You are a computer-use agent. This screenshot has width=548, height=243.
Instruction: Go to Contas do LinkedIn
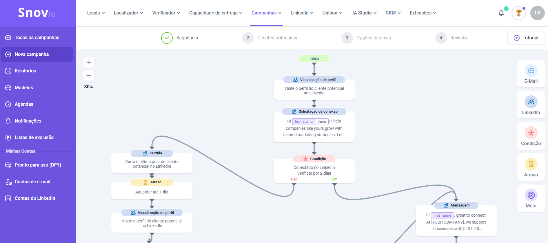35,198
